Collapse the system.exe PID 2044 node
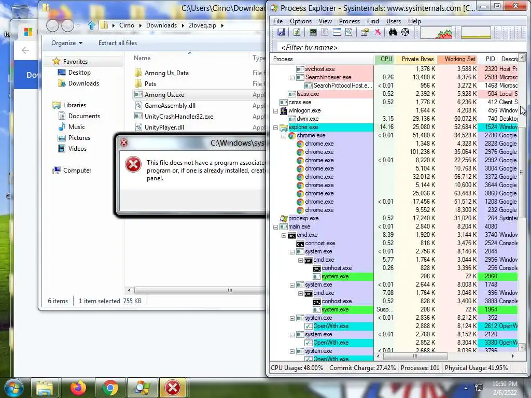531x398 pixels. click(x=292, y=252)
